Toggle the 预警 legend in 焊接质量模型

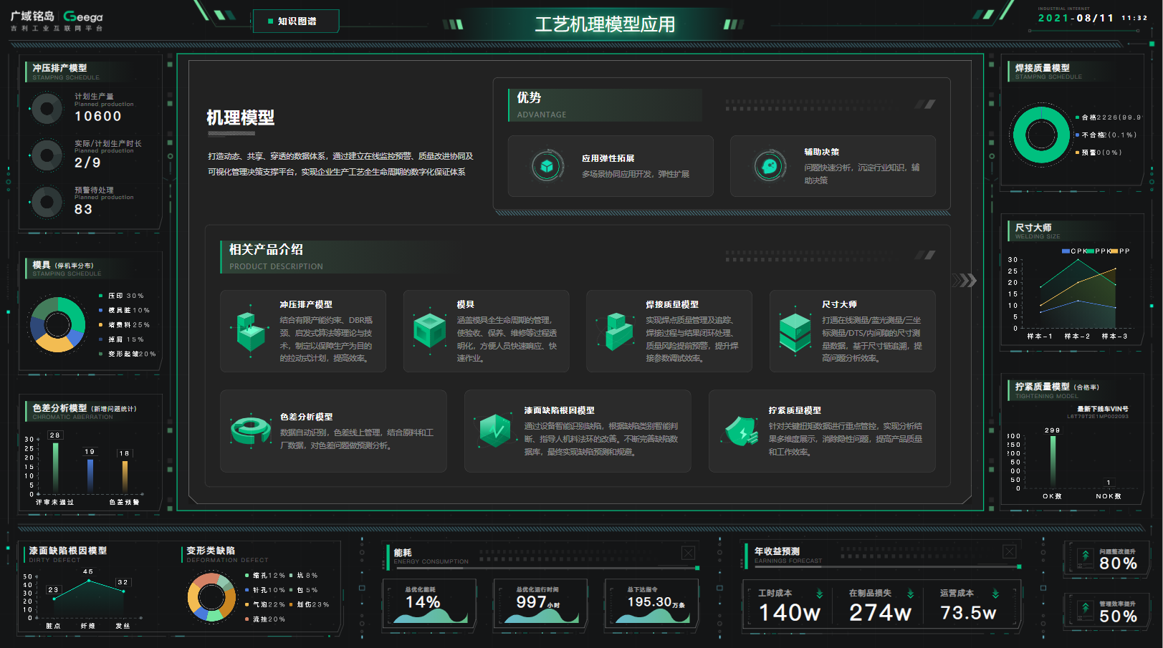coord(1099,153)
